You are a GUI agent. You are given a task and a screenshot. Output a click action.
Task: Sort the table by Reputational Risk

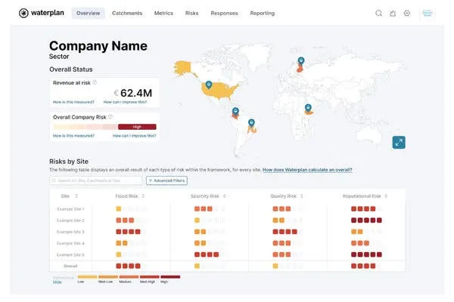[386, 196]
